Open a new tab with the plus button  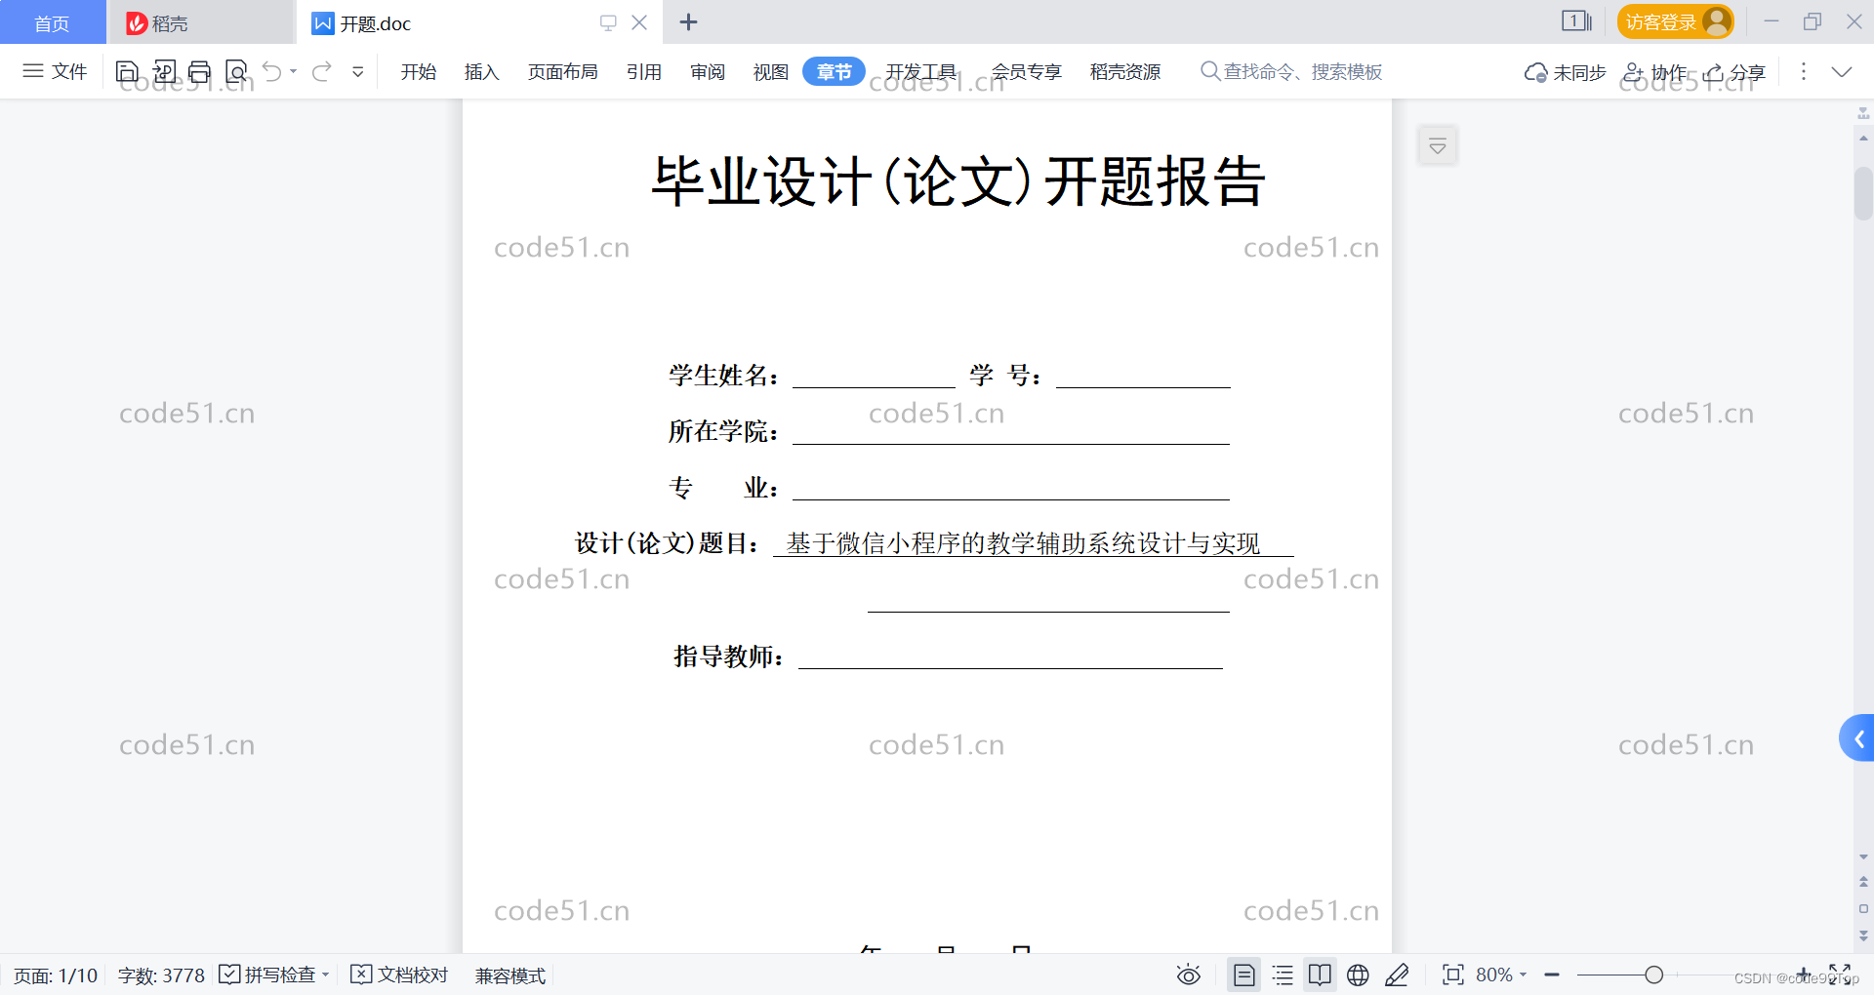click(688, 21)
